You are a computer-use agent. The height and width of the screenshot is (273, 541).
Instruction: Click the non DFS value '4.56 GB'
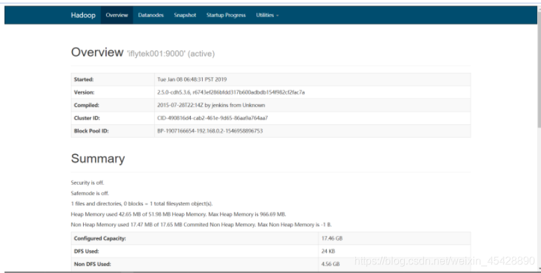point(330,264)
